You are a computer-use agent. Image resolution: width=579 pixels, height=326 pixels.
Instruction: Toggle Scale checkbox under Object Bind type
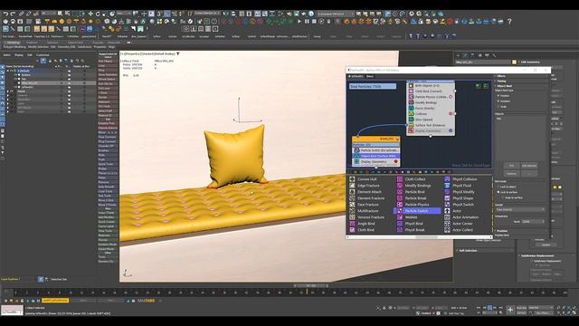(498, 107)
